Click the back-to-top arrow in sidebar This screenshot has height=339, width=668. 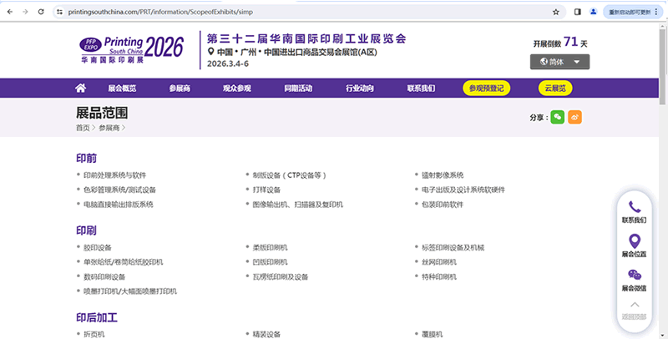click(634, 306)
